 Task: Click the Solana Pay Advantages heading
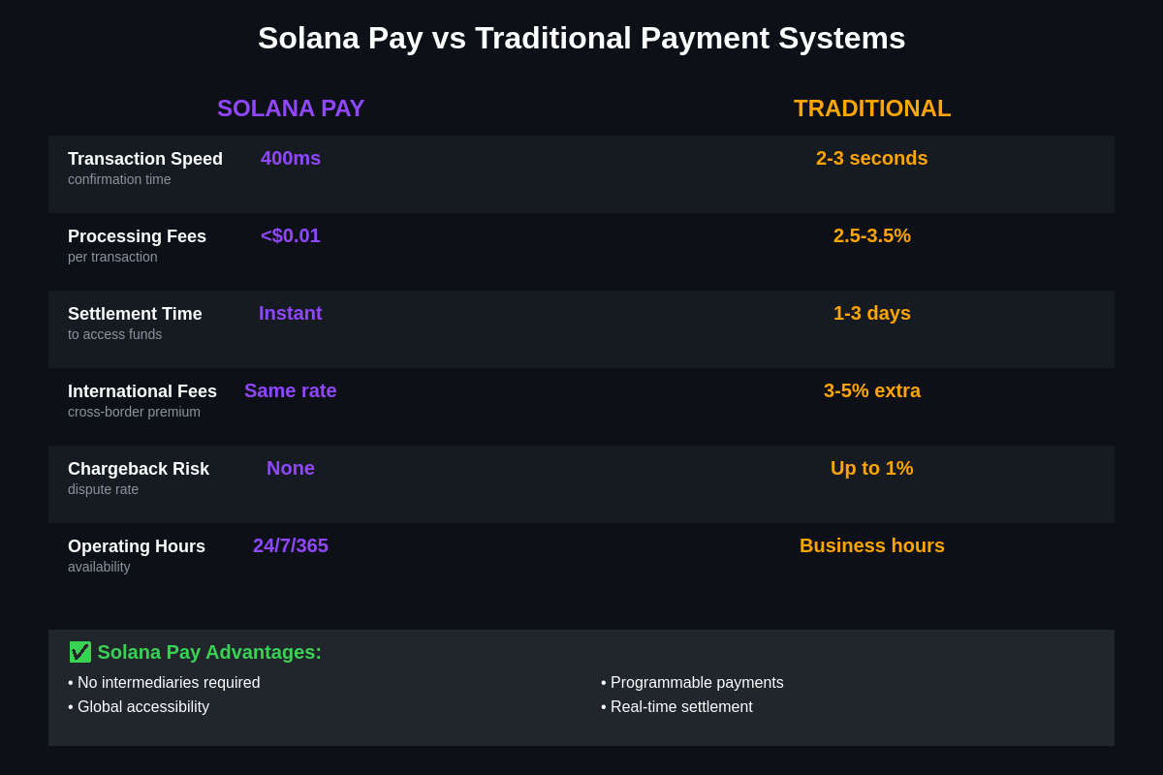[209, 652]
